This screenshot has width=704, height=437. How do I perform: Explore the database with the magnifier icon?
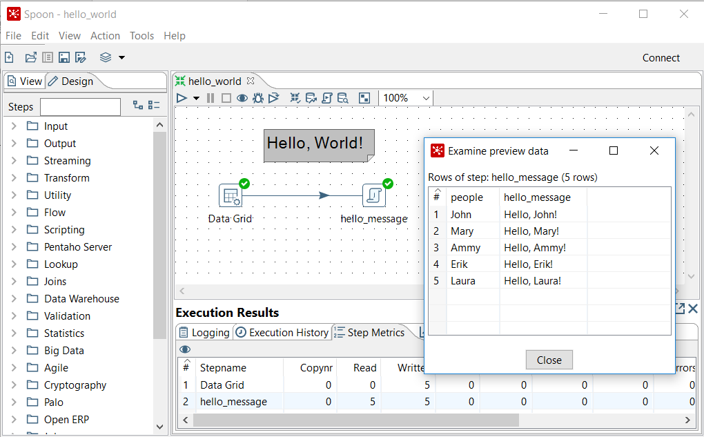[x=342, y=98]
